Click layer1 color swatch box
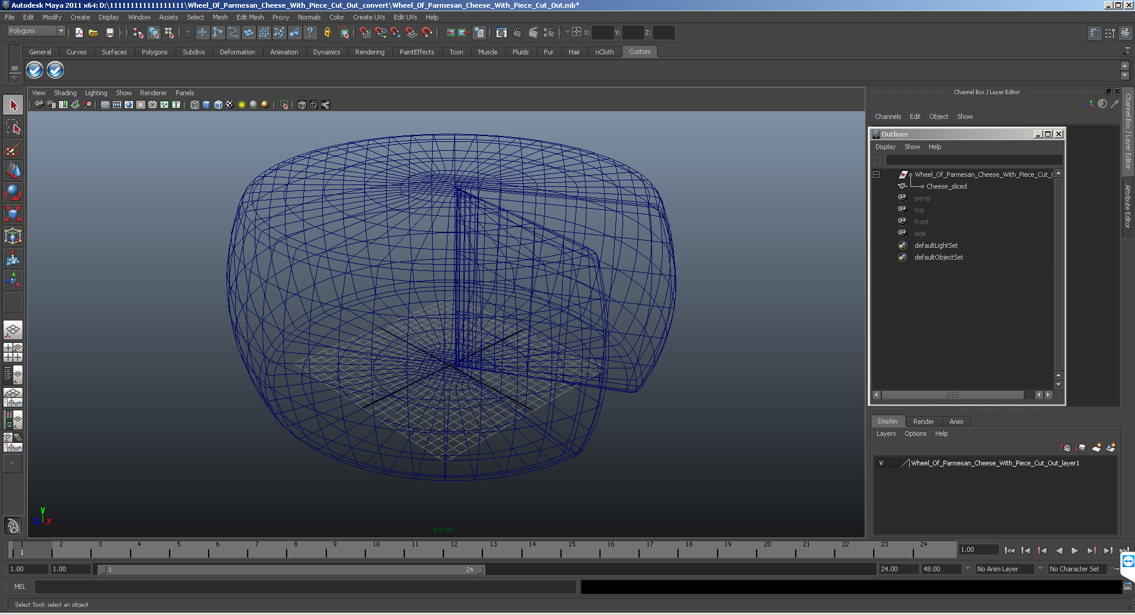Viewport: 1135px width, 615px height. click(905, 463)
